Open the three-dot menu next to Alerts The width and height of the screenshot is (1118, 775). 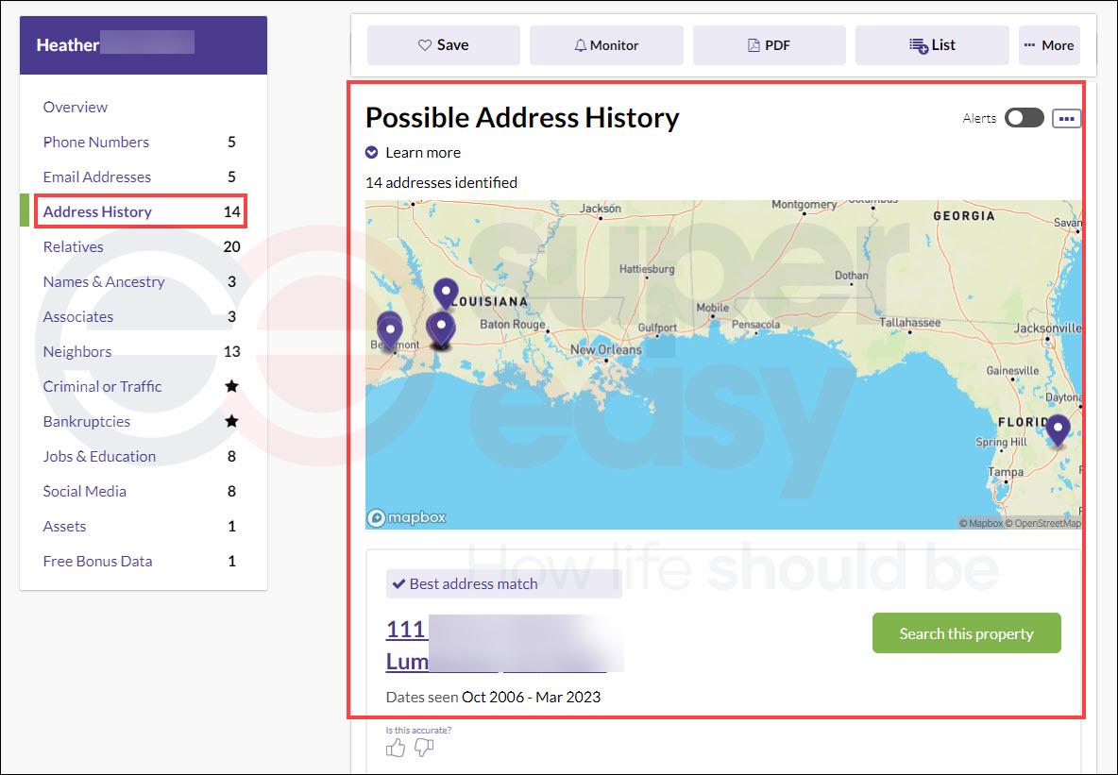(1066, 118)
